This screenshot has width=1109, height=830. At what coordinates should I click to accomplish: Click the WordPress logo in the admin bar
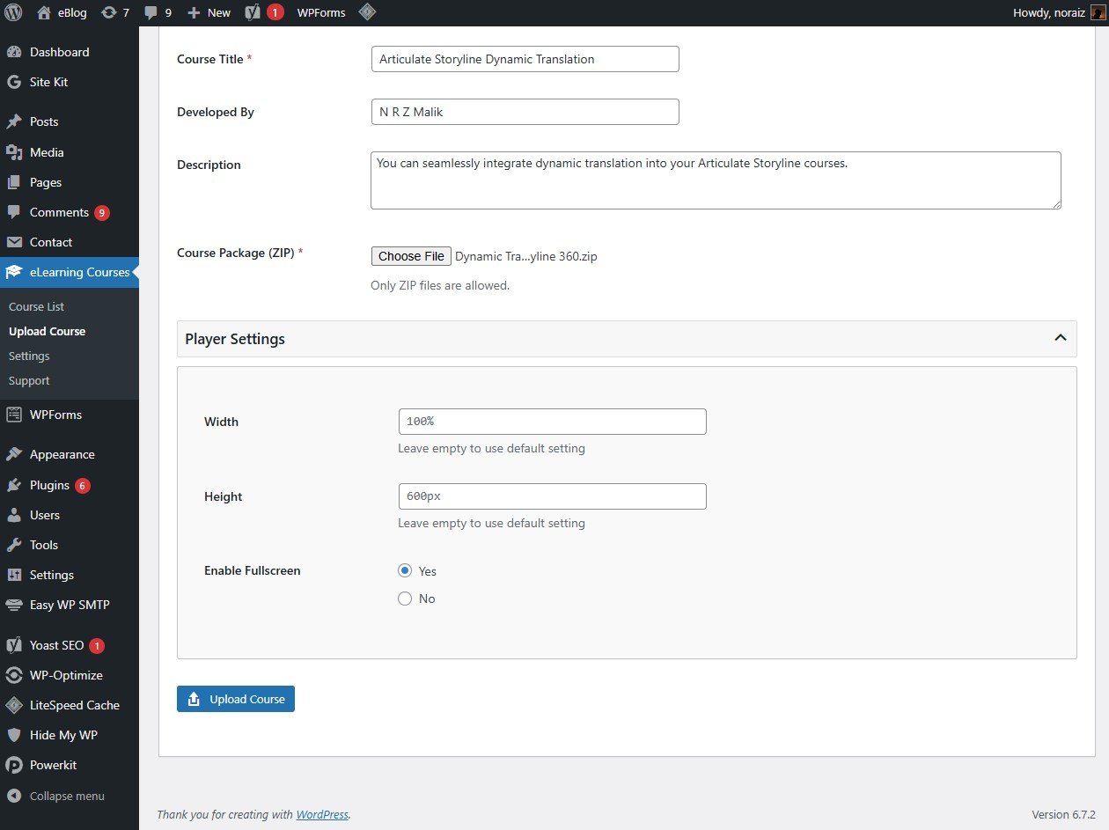tap(13, 12)
